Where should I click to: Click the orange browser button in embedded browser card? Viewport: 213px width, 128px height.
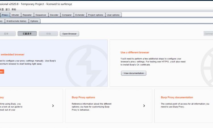(x=2, y=72)
